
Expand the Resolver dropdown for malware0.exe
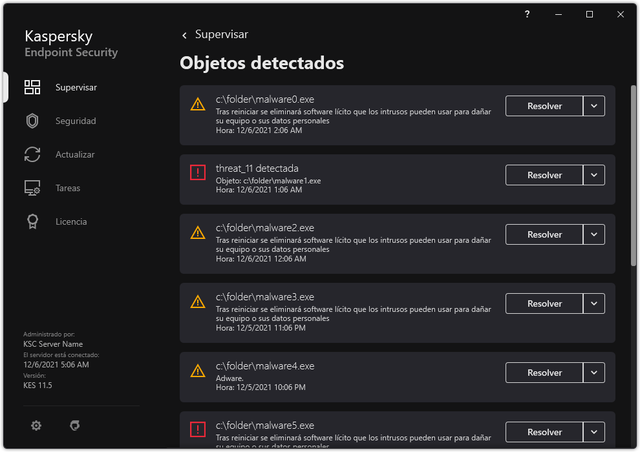(x=594, y=106)
